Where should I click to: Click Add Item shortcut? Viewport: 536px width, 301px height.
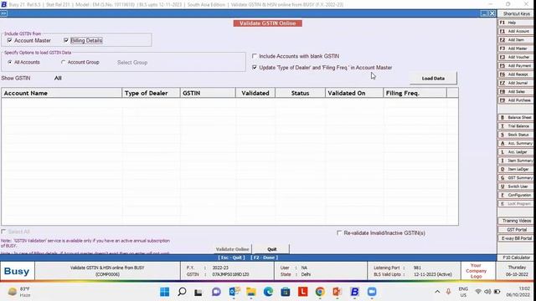click(516, 40)
